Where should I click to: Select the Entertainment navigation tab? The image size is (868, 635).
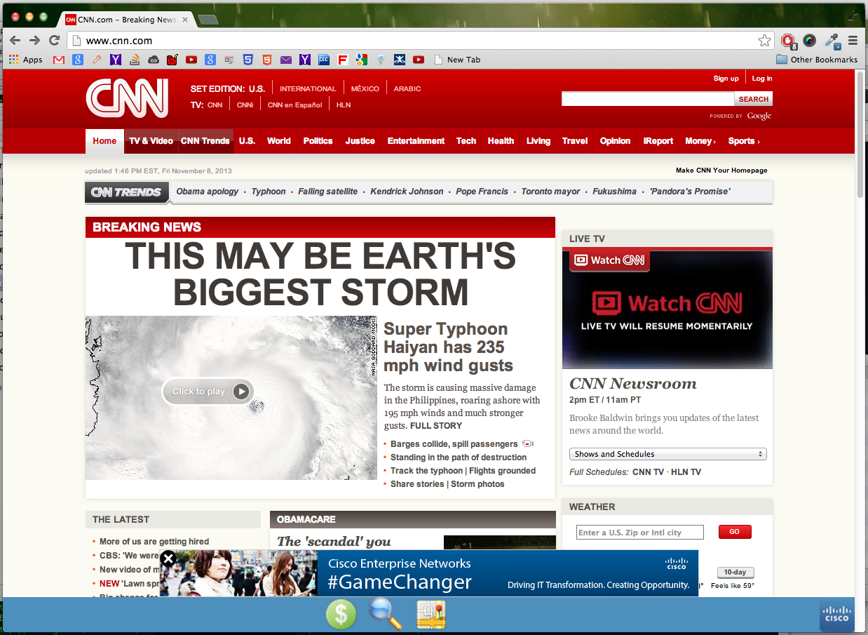tap(416, 141)
